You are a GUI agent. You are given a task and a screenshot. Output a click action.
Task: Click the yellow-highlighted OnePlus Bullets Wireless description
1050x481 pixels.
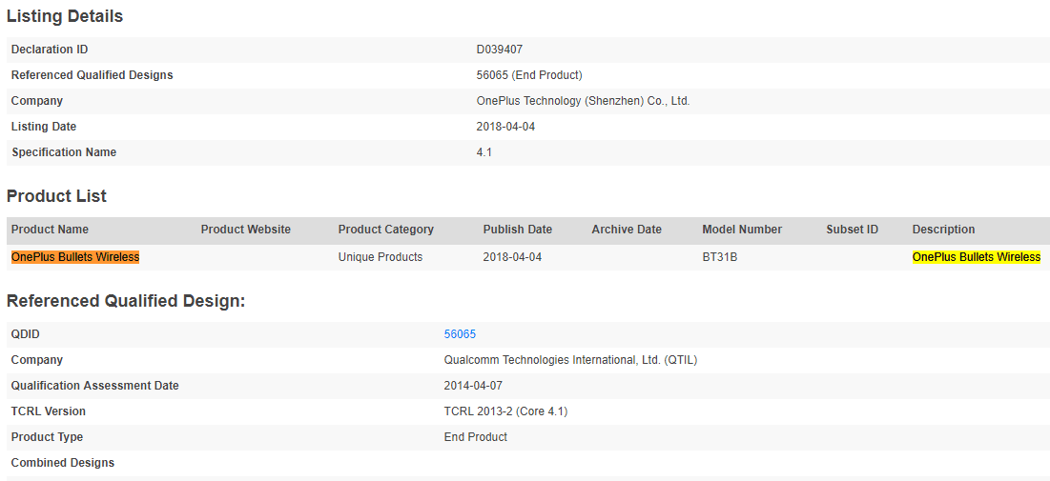976,257
